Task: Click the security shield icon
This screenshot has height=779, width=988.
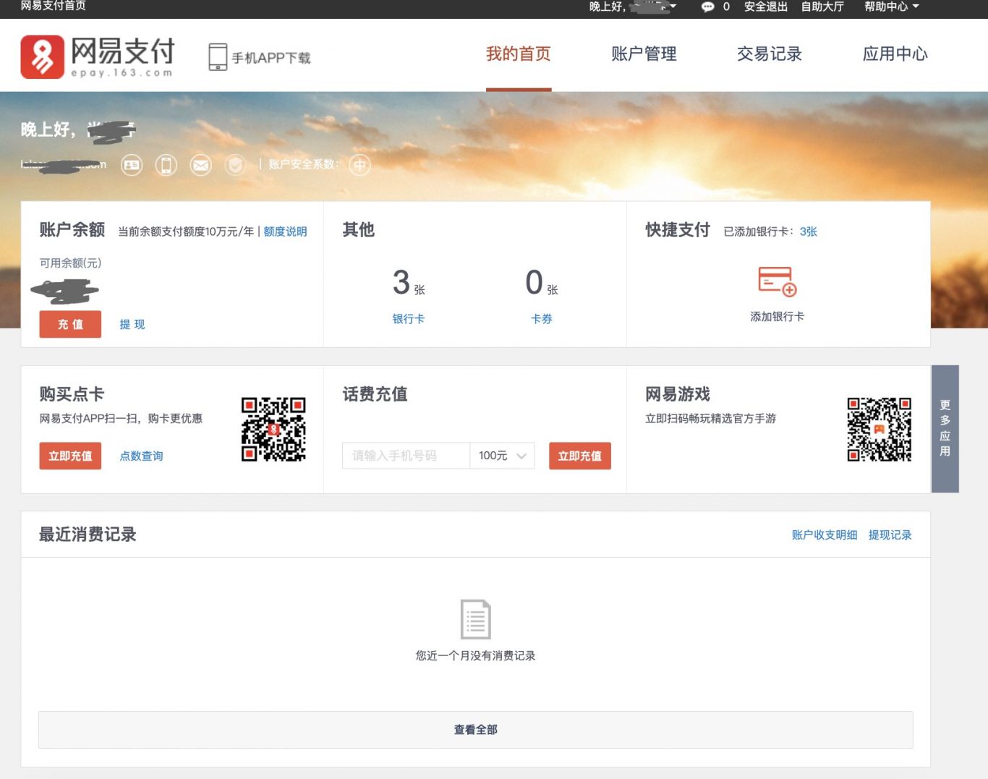Action: (235, 165)
